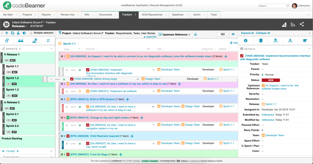Open the team members icon tab in left panel
Screen dimensions: 313x164
21,40
